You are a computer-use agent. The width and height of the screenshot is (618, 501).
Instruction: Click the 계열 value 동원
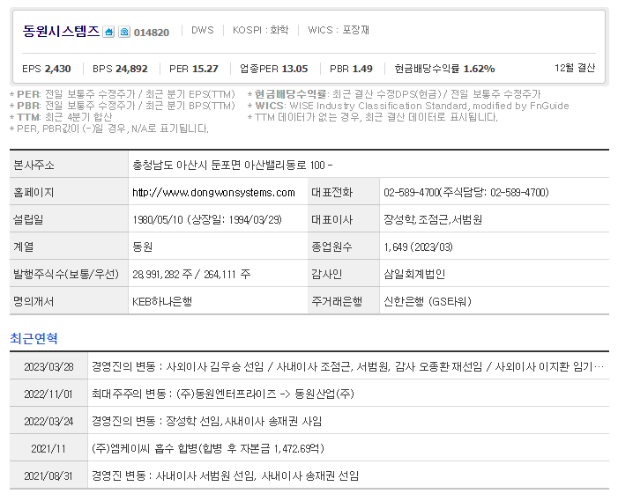tap(142, 247)
